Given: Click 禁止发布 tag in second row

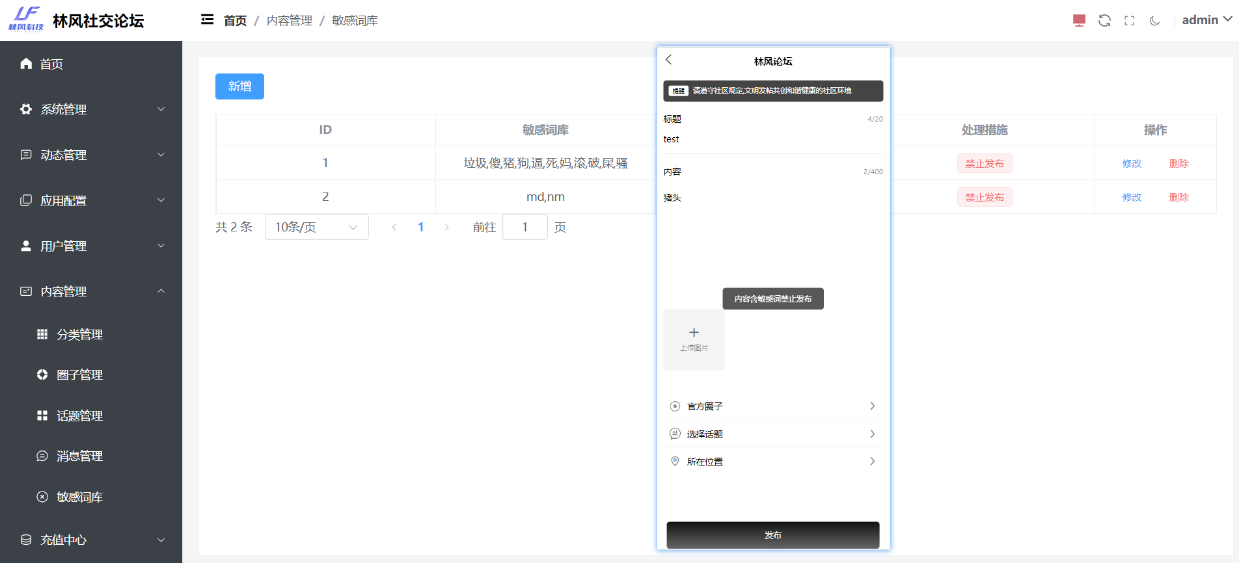Looking at the screenshot, I should [x=985, y=197].
